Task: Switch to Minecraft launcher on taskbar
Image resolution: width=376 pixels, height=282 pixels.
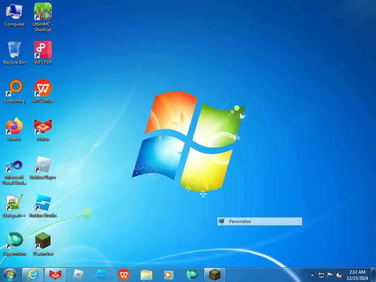Action: [x=214, y=275]
